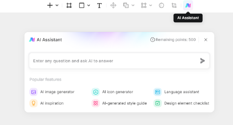
Task: Open AI-generated style guide
Action: tap(119, 103)
